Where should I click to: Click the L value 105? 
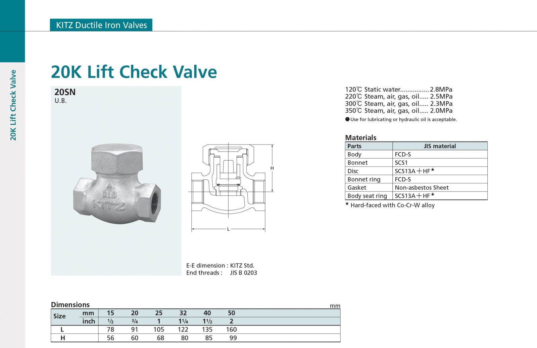(159, 330)
